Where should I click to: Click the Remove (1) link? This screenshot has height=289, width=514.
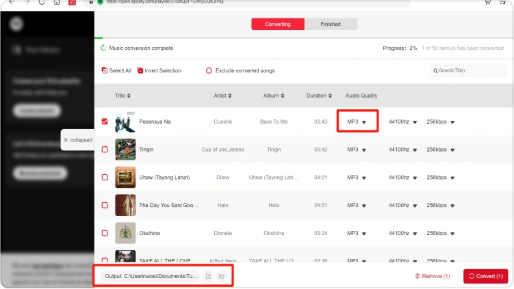[433, 276]
